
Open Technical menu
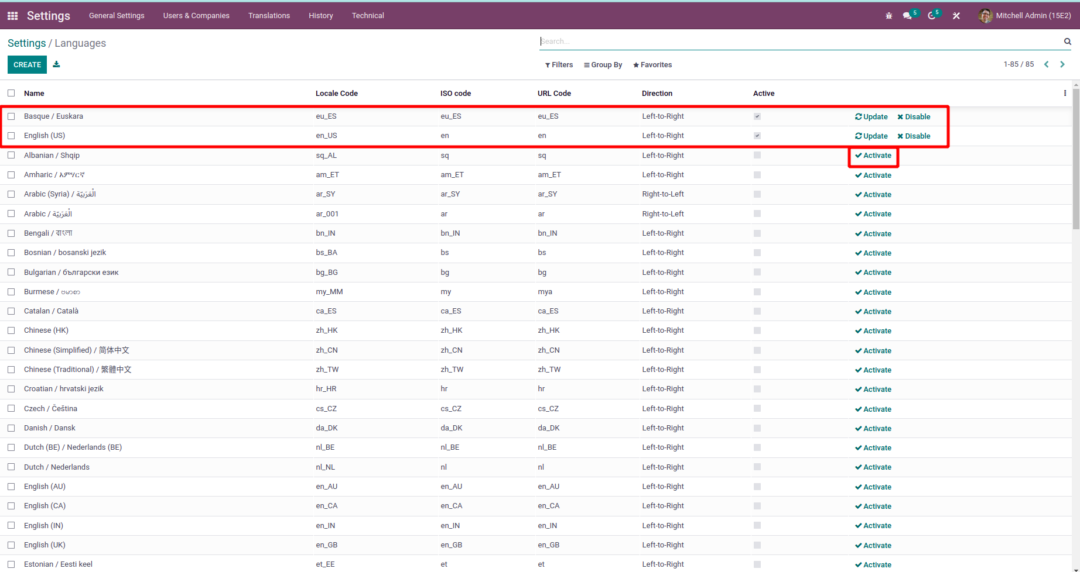[368, 16]
